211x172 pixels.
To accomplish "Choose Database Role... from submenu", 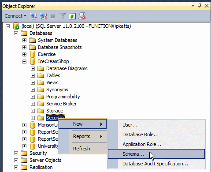I will click(x=156, y=135).
